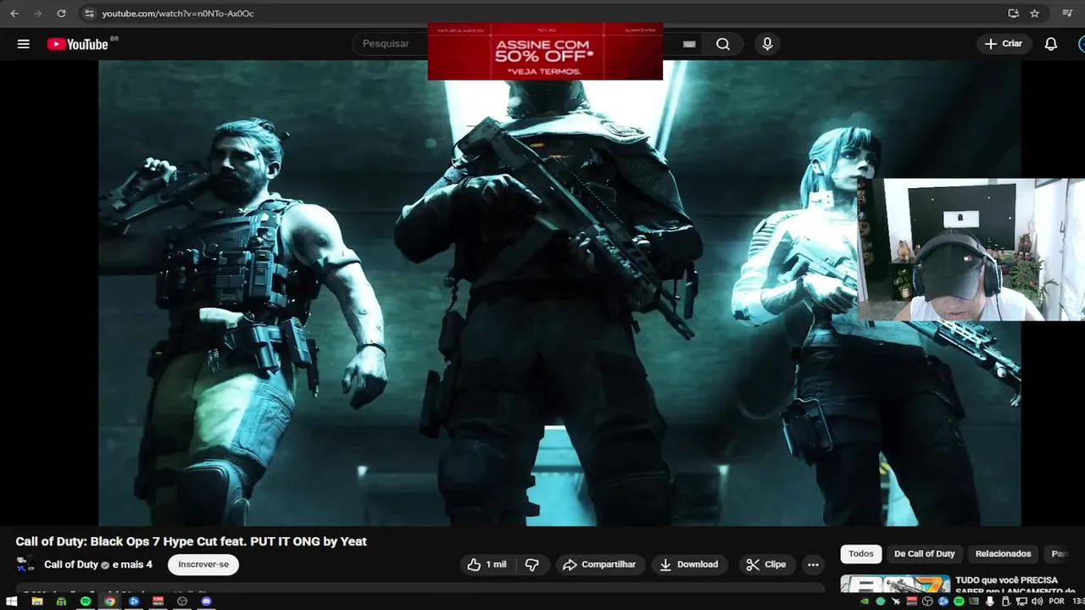Open site information icon in address bar
The width and height of the screenshot is (1085, 610).
click(x=89, y=14)
